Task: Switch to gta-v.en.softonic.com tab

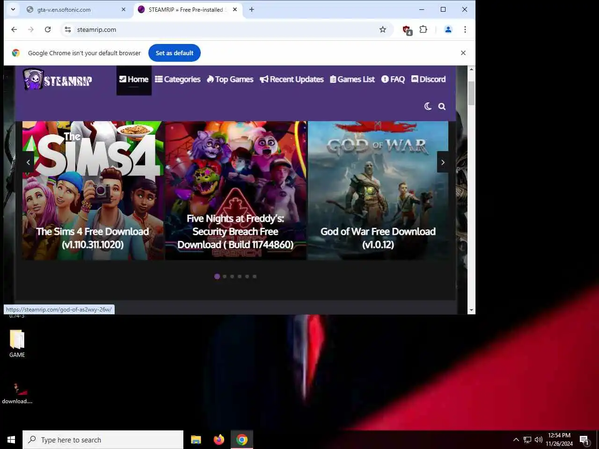Action: coord(75,9)
